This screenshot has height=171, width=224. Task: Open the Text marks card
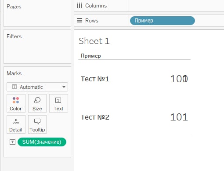click(x=58, y=103)
